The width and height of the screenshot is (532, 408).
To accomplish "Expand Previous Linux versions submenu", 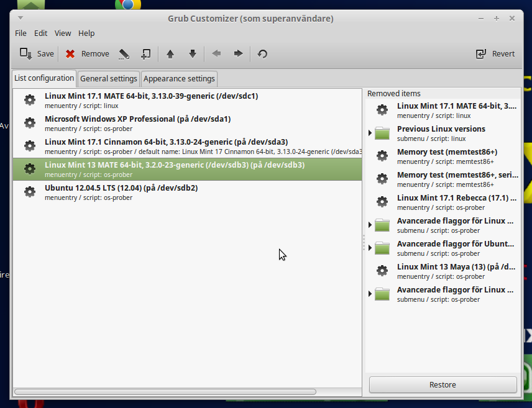I will (370, 133).
